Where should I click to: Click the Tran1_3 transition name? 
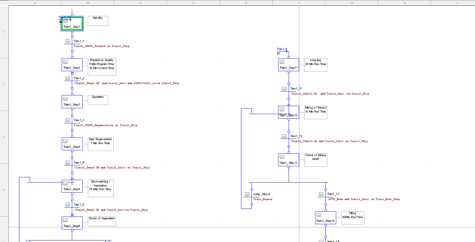(79, 120)
